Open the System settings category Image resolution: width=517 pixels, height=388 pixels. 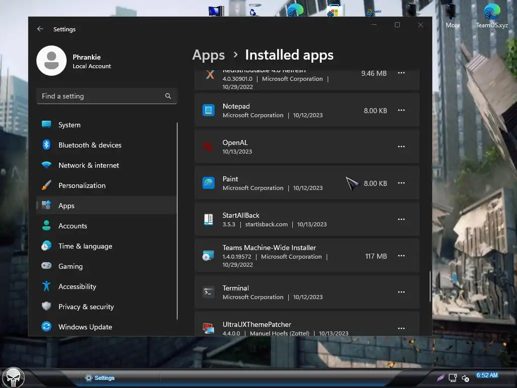click(107, 125)
